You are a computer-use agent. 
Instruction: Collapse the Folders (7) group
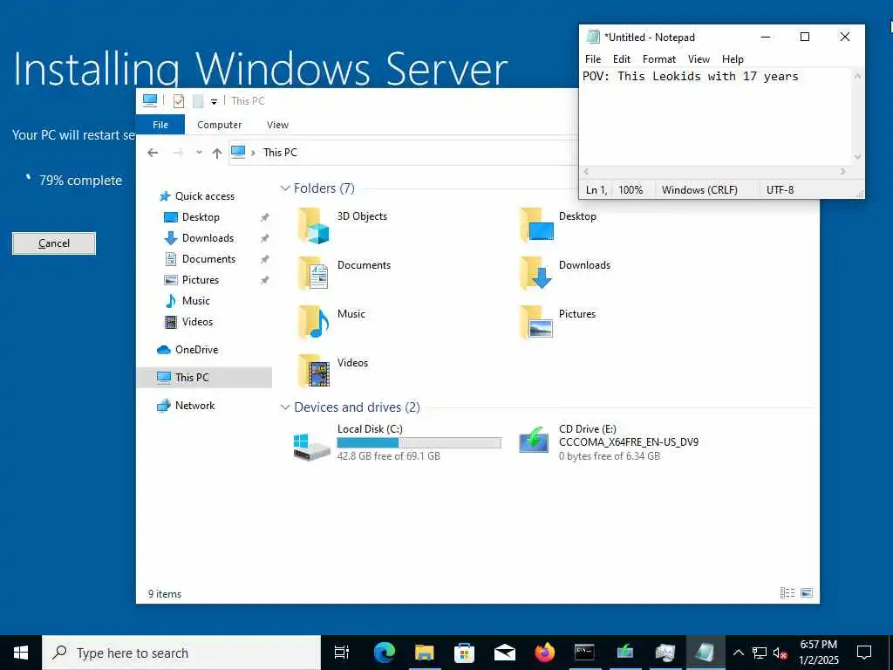(x=285, y=188)
